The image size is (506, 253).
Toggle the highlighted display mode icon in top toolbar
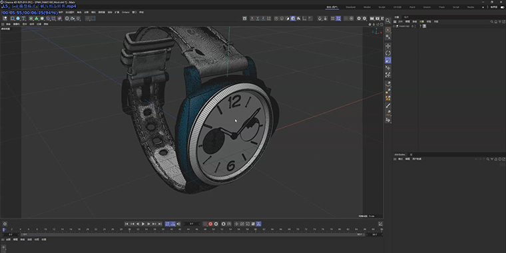[x=293, y=19]
